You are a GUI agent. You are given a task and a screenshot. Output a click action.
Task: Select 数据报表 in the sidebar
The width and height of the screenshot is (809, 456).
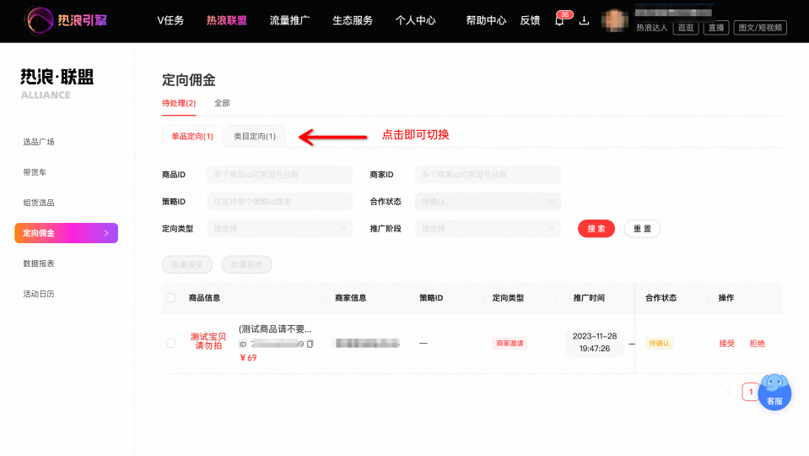[x=39, y=263]
